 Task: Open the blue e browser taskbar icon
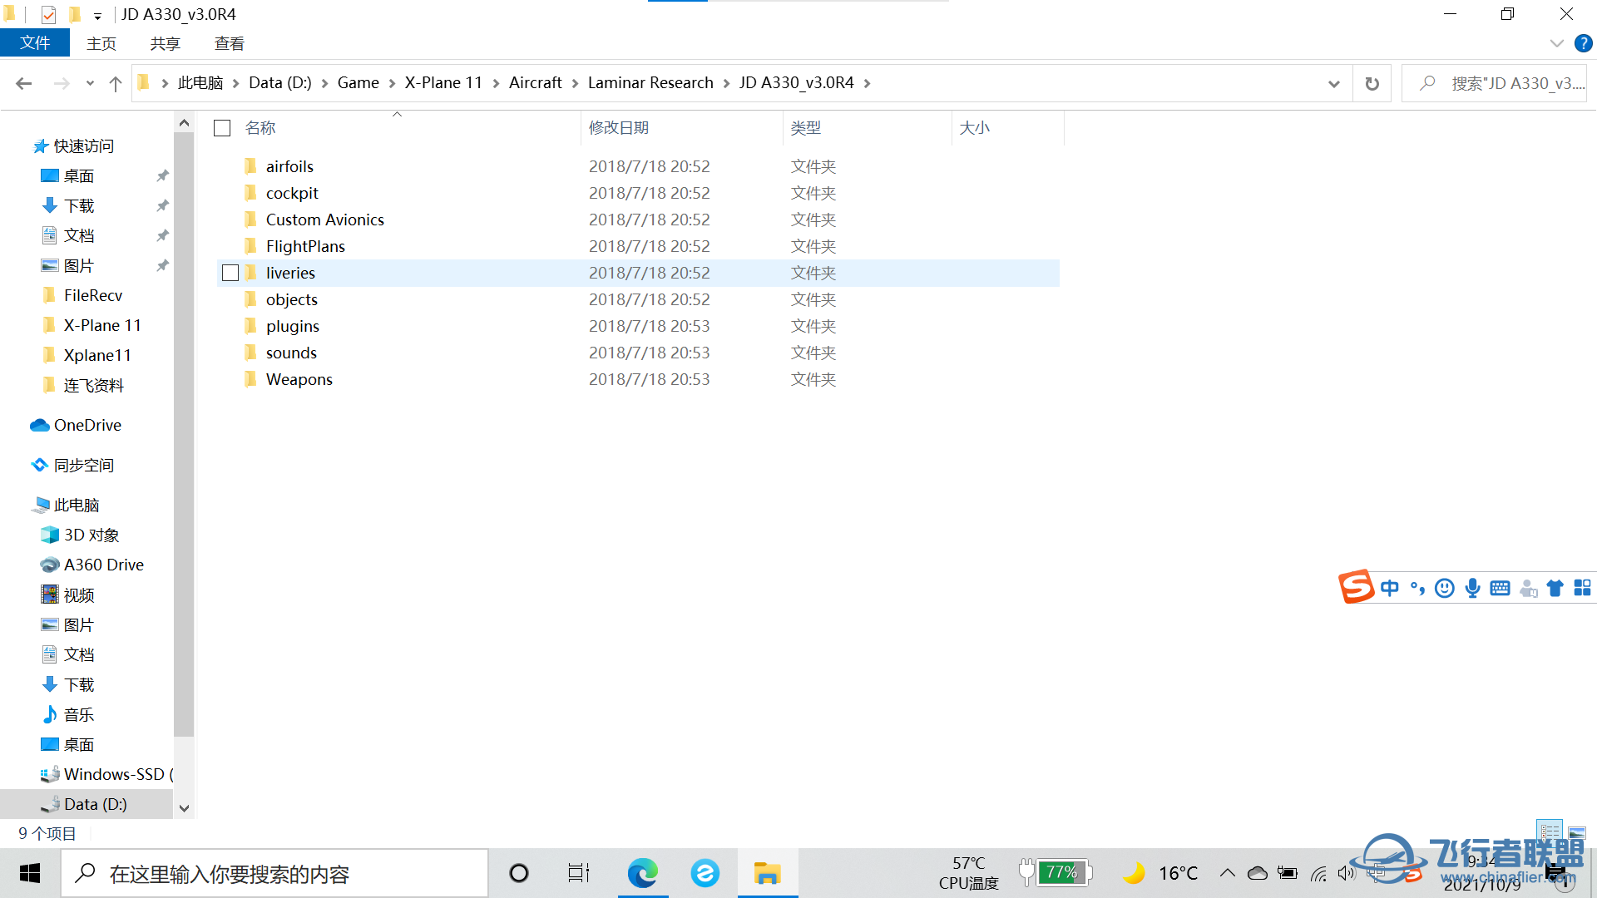tap(705, 873)
